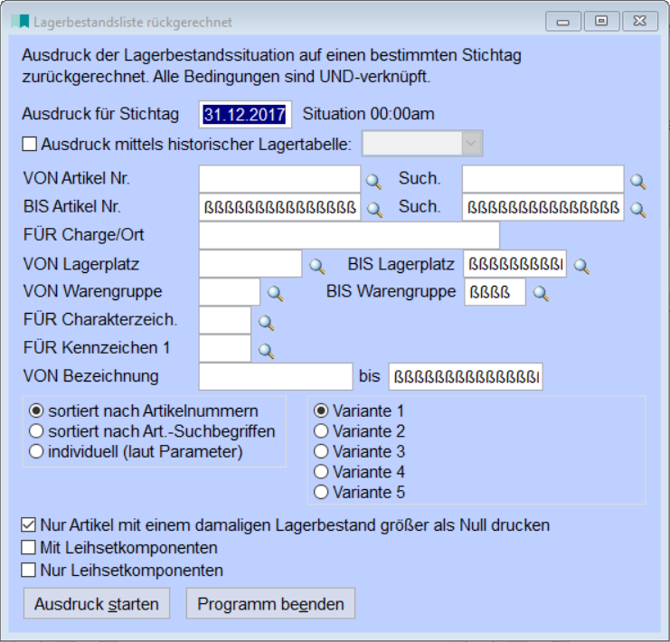Viewport: 670px width, 642px height.
Task: Open article lookup for BIS Artikel Nr.
Action: 374,210
